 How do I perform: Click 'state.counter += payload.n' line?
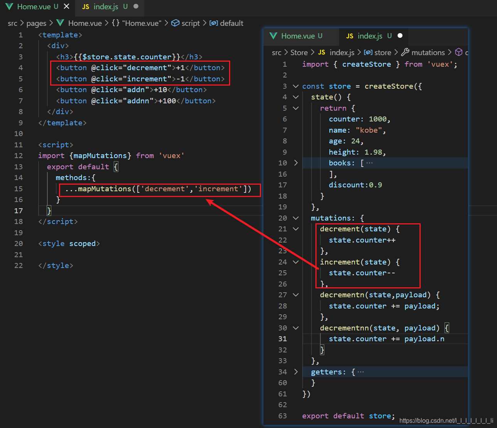pyautogui.click(x=386, y=339)
